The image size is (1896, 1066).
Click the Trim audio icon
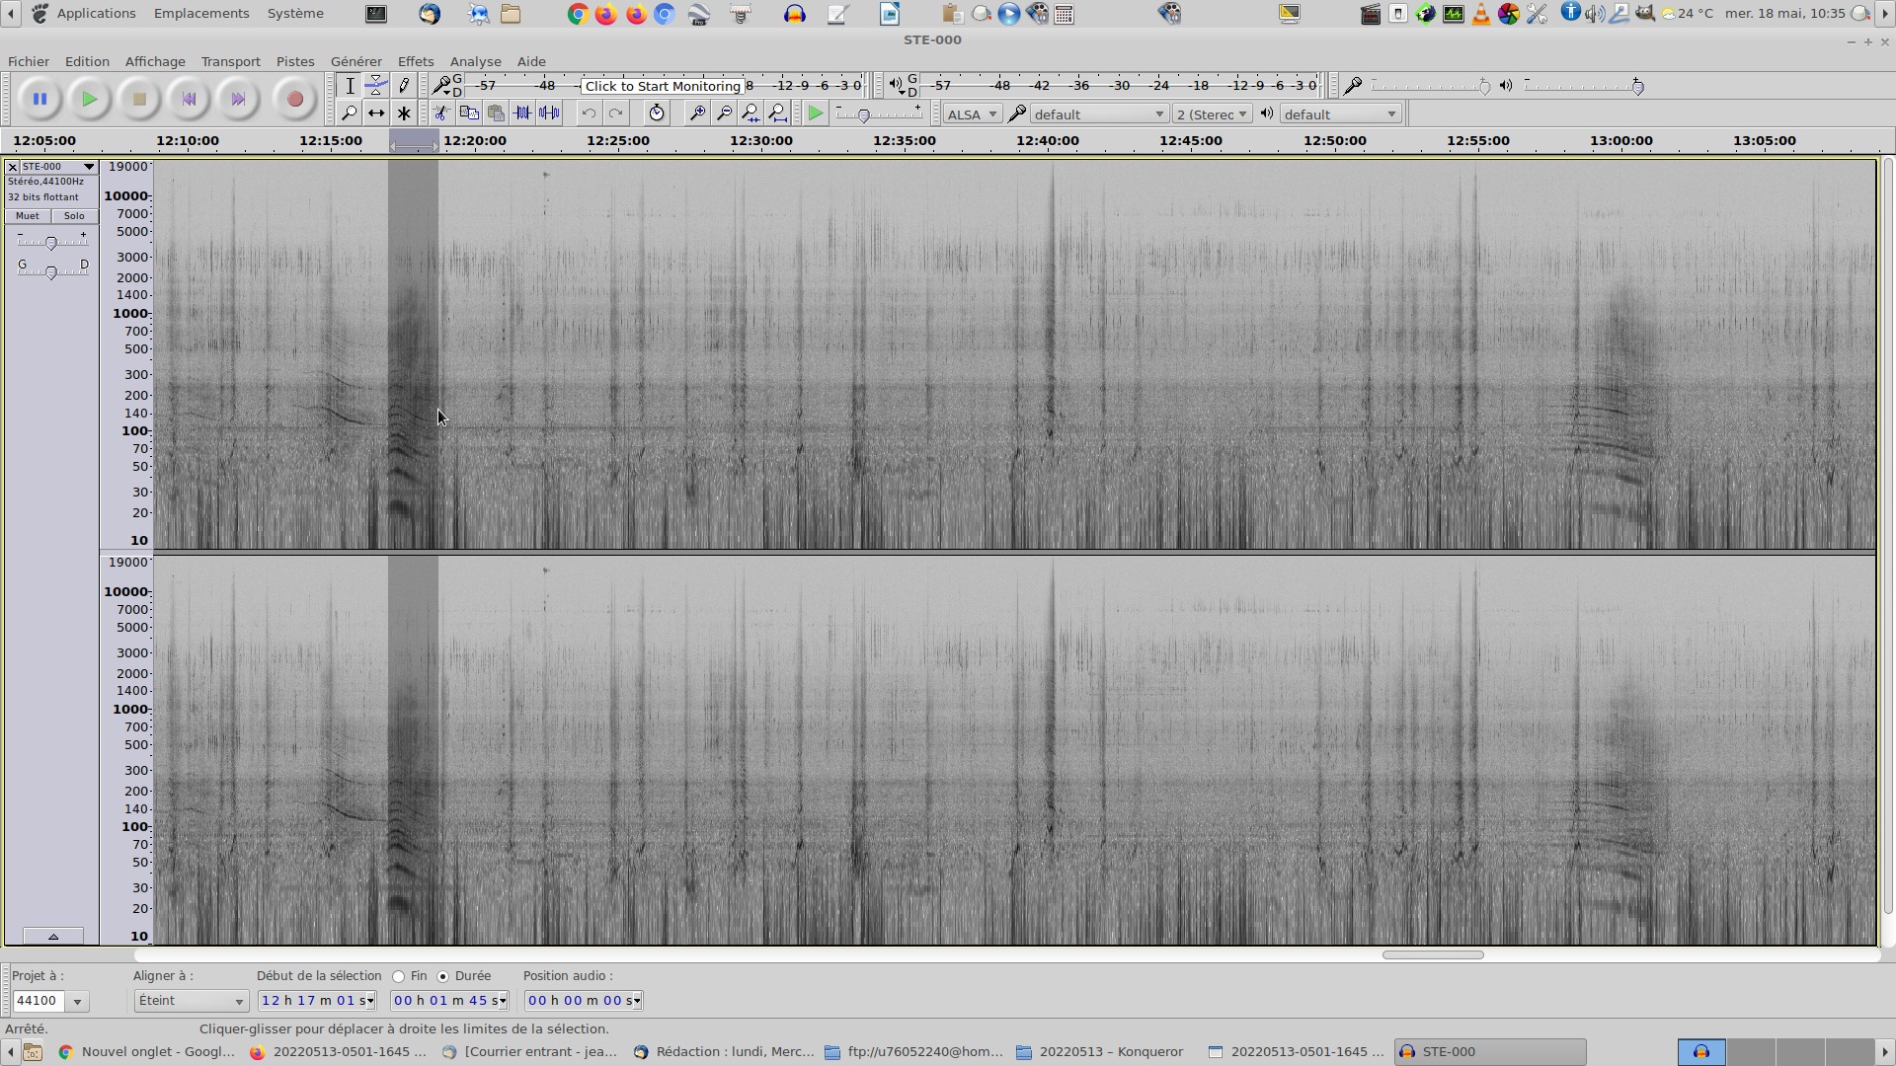[x=522, y=114]
